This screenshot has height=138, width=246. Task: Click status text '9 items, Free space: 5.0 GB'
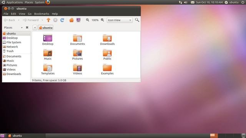click(49, 80)
